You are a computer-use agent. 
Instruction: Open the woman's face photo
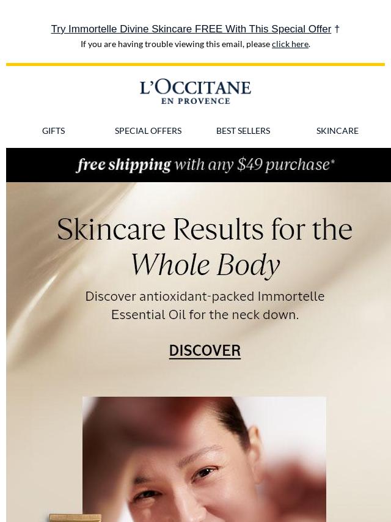[x=204, y=460]
